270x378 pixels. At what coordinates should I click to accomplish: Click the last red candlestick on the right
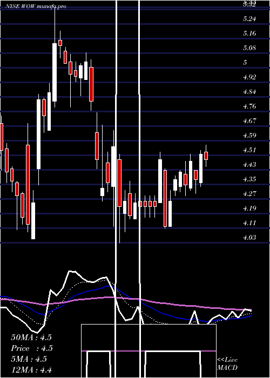tap(206, 156)
